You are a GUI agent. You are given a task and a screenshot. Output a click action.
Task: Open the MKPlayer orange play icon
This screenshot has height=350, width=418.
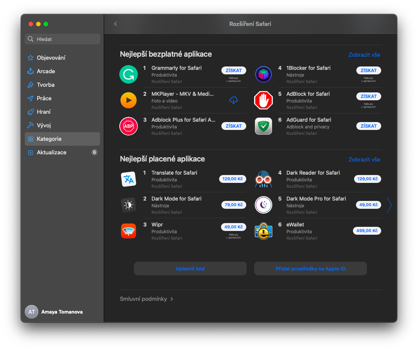[x=129, y=100]
